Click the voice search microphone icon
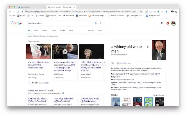Image resolution: width=186 pixels, height=116 pixels. [96, 23]
